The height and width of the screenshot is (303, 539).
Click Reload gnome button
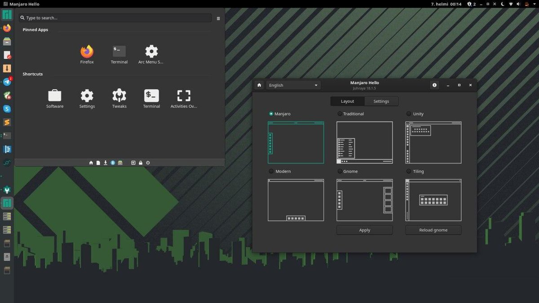[x=433, y=230]
